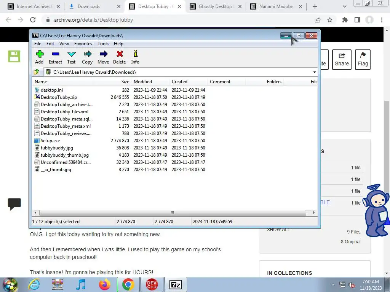The width and height of the screenshot is (390, 292).
Task: Click the 7-Zip taskbar button
Action: [x=176, y=284]
